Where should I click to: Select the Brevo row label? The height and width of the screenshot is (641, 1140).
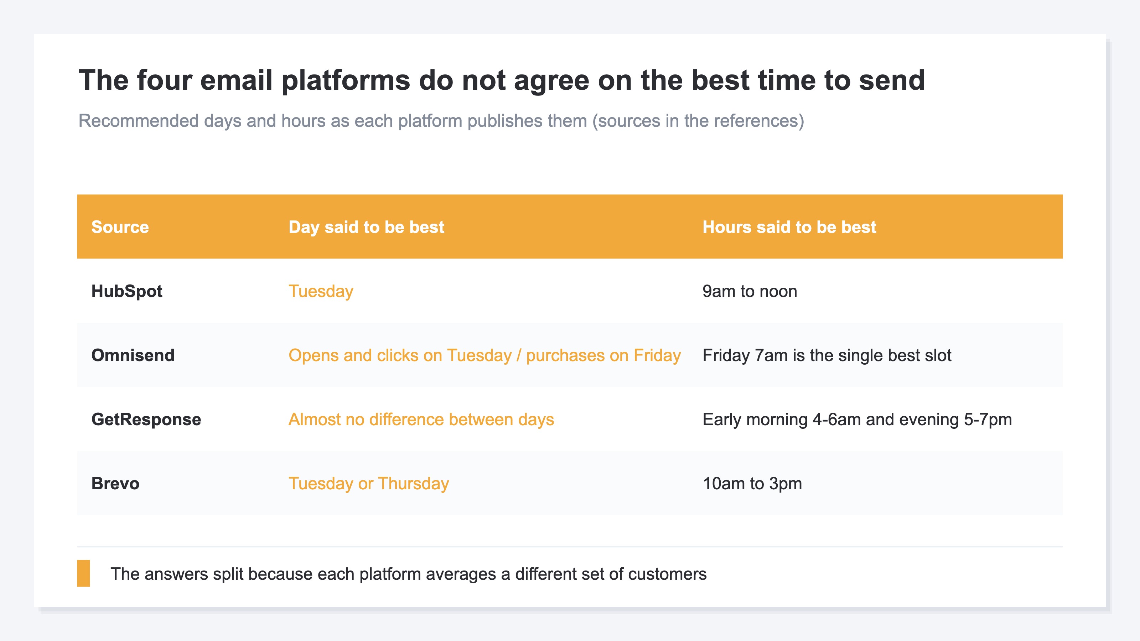click(x=115, y=484)
